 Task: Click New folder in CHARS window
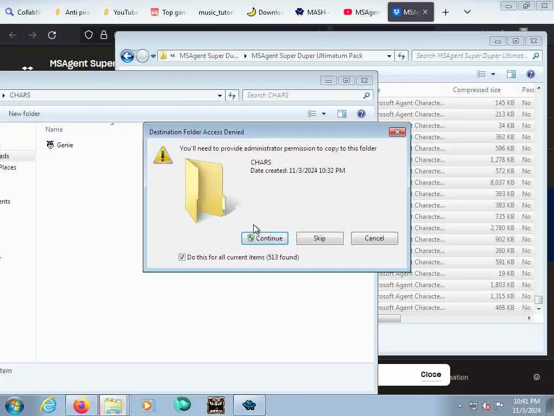[24, 114]
